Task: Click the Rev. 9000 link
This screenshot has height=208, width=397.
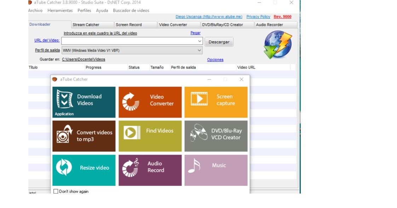Action: (x=283, y=17)
